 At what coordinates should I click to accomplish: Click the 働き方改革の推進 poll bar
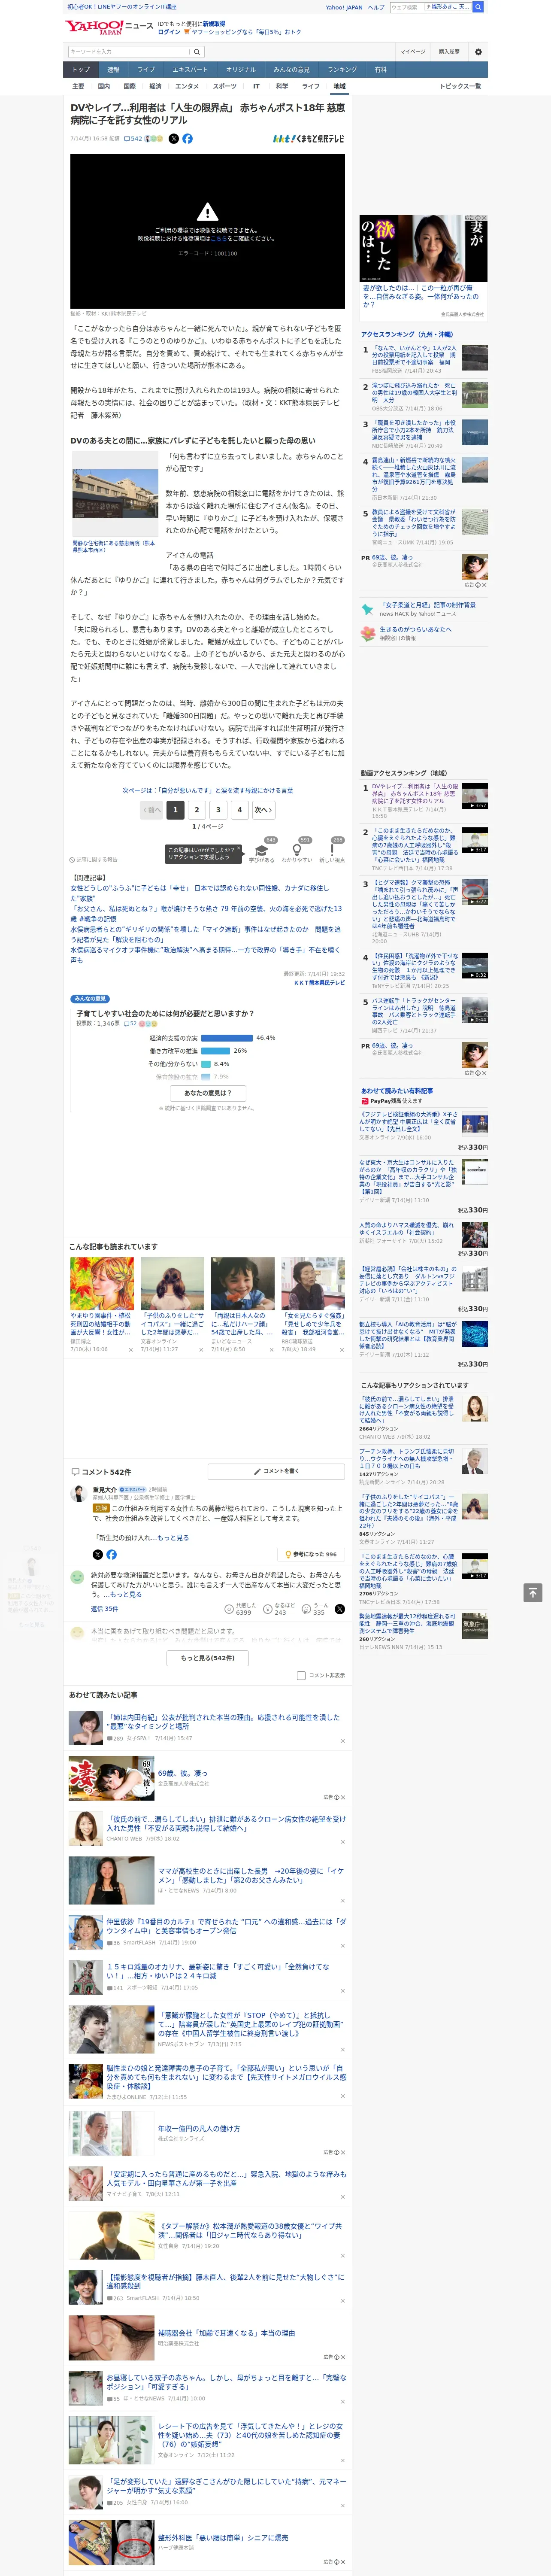[215, 1051]
